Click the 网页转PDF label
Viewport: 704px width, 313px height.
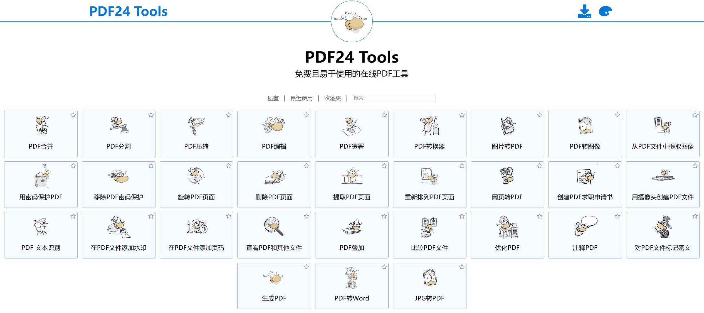coord(507,197)
